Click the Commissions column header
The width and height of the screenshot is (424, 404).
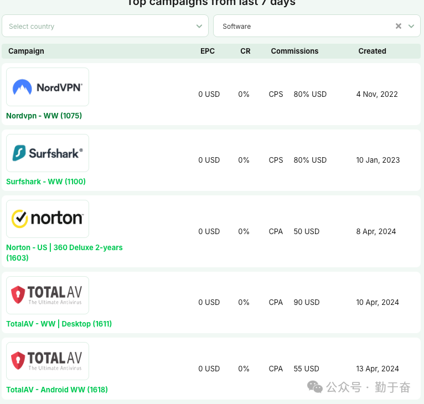click(x=294, y=51)
